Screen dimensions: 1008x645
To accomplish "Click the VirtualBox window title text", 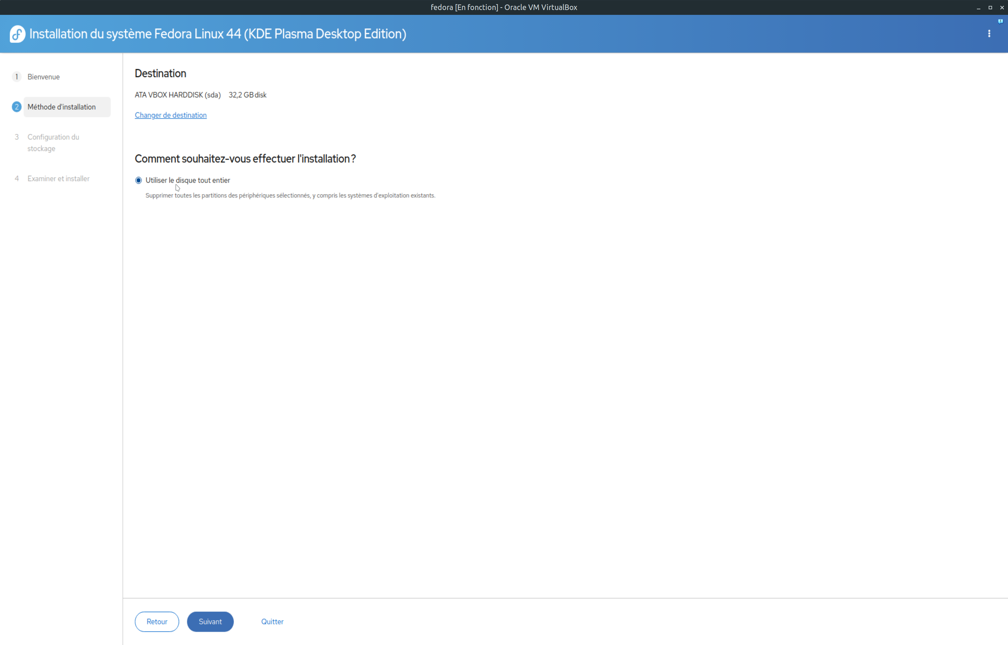I will click(x=504, y=8).
